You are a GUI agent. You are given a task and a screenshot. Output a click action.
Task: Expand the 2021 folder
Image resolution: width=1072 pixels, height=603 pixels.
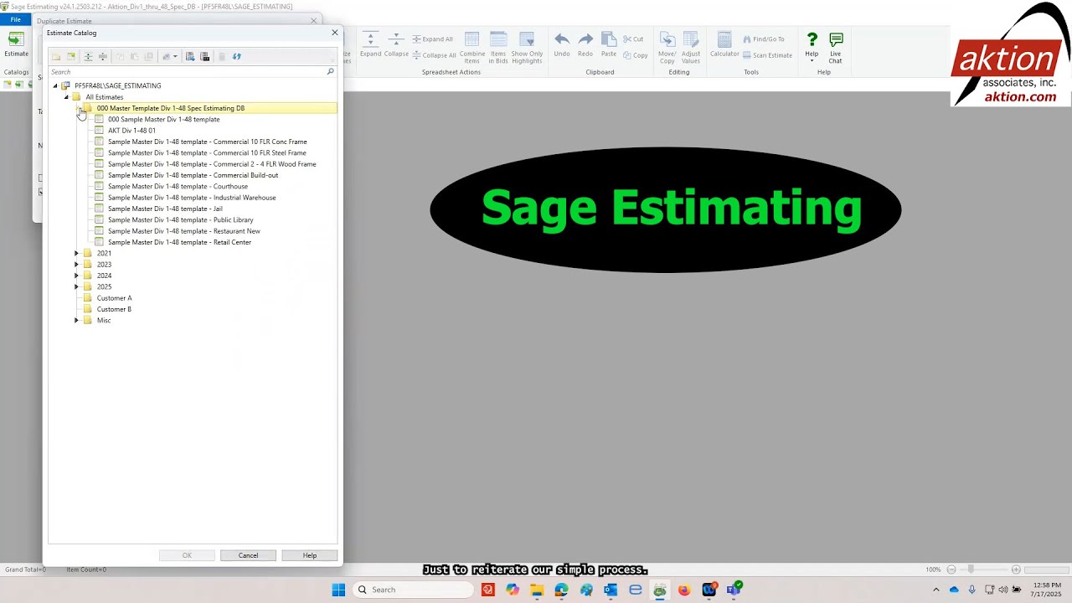[x=76, y=253]
